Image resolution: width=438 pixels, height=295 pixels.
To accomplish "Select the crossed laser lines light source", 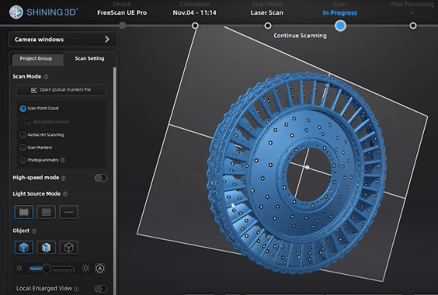I will click(24, 212).
